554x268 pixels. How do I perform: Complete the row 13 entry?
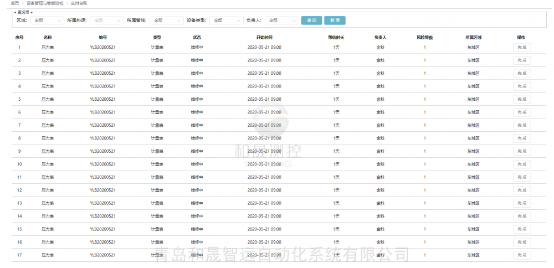pyautogui.click(x=521, y=203)
